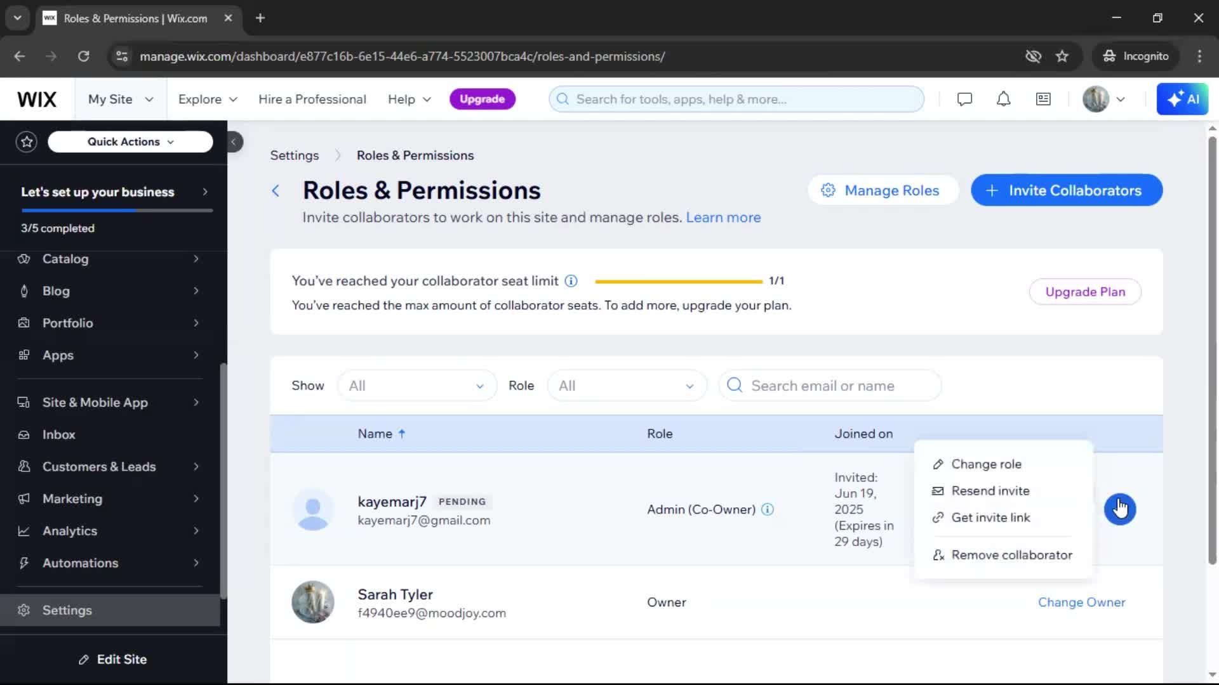Click the AI assistant button
The width and height of the screenshot is (1219, 685).
pyautogui.click(x=1182, y=99)
